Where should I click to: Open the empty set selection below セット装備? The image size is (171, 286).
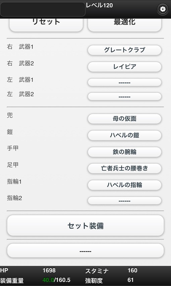pos(85,250)
